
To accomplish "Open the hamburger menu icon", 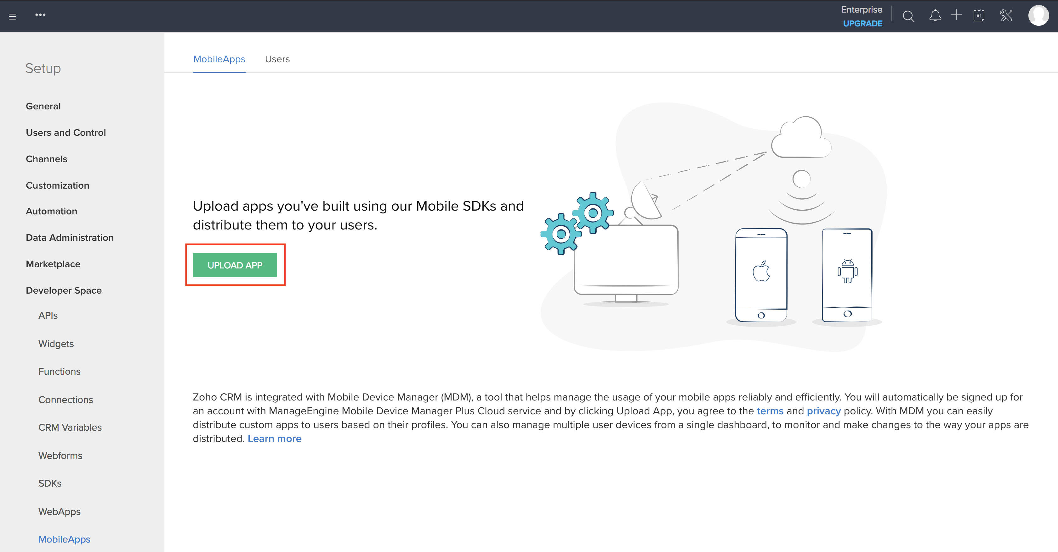I will click(13, 16).
